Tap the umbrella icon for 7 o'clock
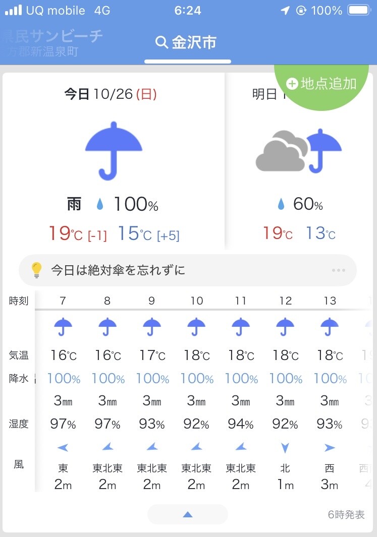Viewport: 377px width, 537px height. [63, 327]
